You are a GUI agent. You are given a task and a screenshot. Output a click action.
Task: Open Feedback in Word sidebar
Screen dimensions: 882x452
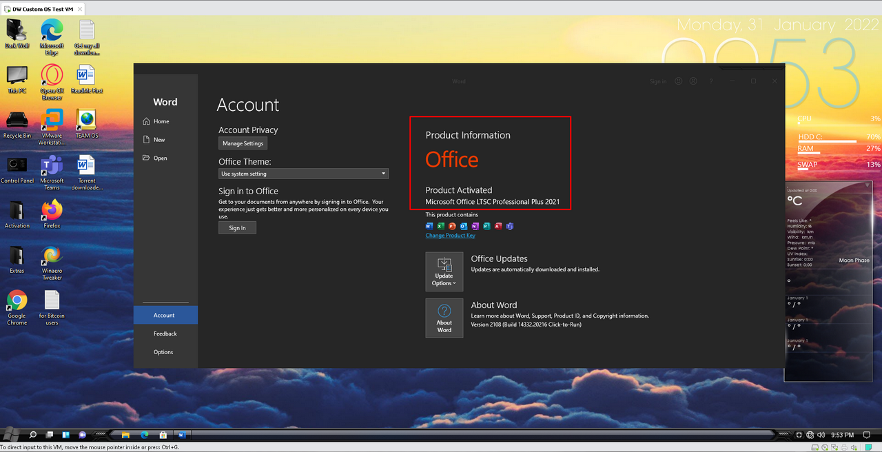165,333
